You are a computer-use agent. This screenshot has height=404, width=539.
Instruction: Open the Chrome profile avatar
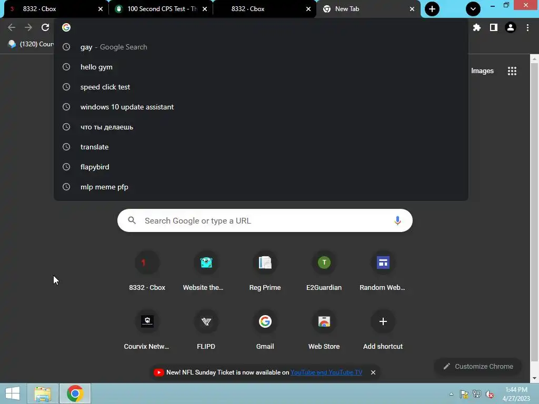[x=511, y=27]
